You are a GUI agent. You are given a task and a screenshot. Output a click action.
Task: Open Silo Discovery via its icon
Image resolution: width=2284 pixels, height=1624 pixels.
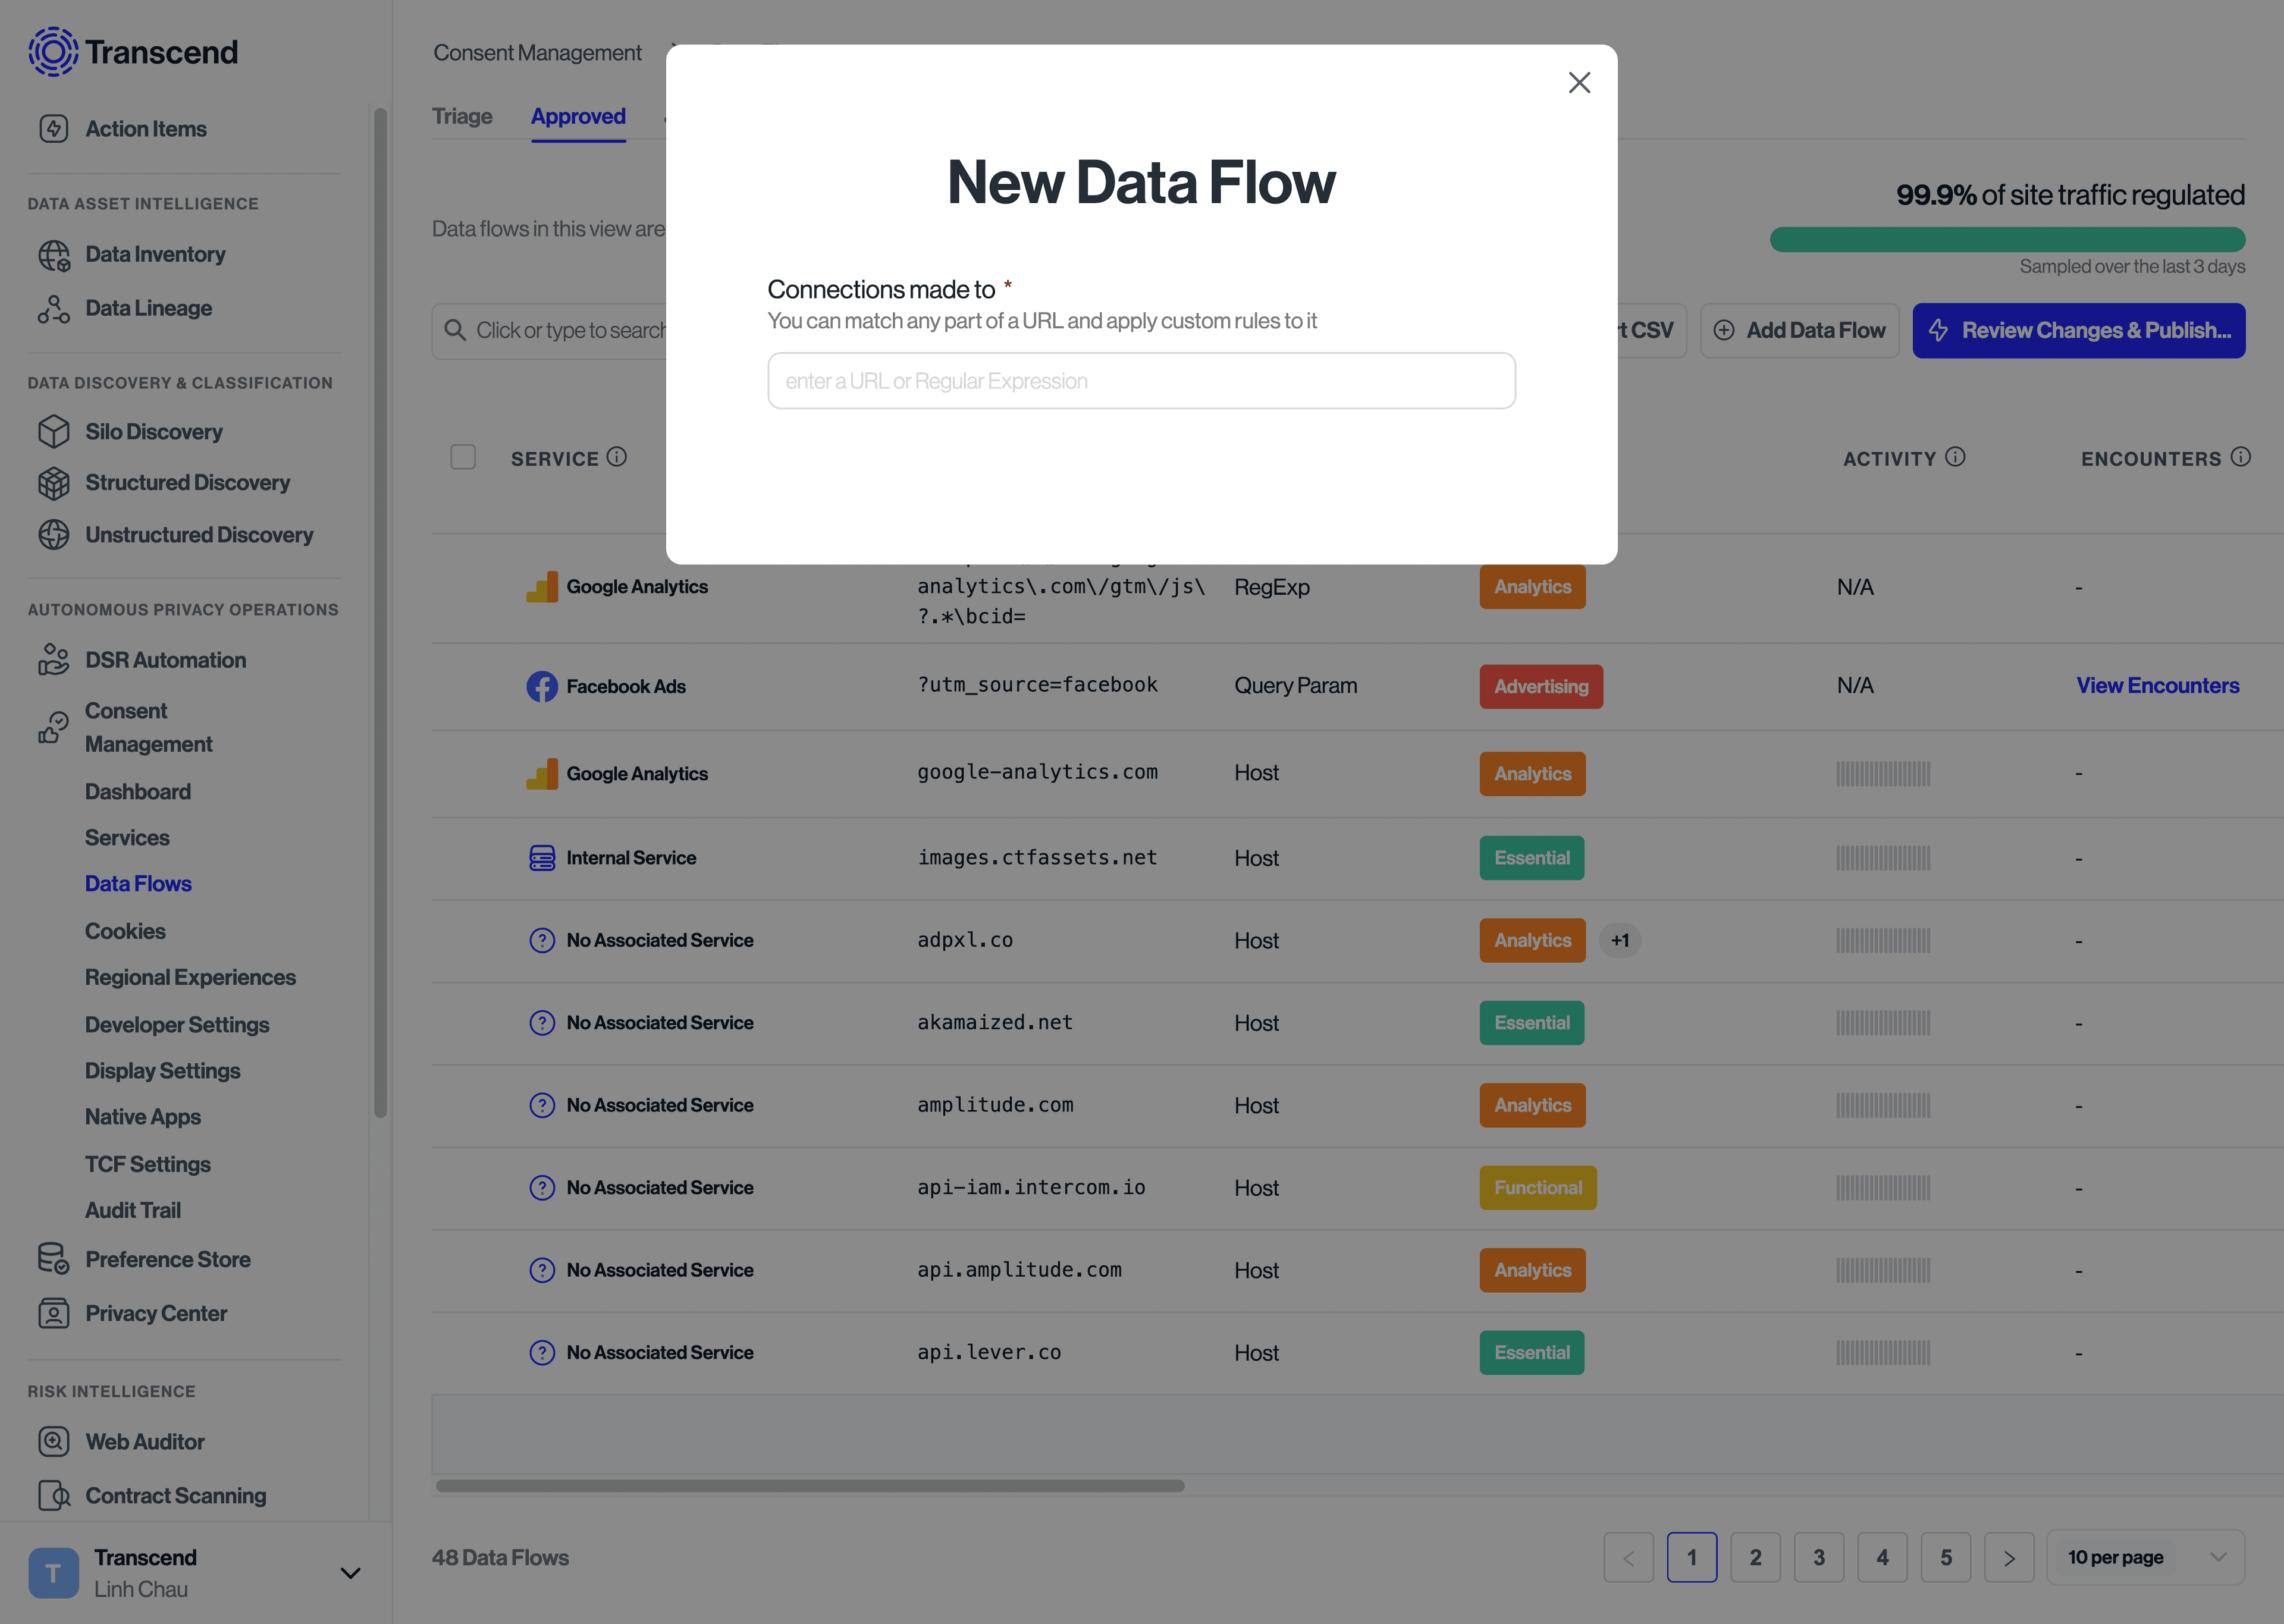click(x=54, y=431)
